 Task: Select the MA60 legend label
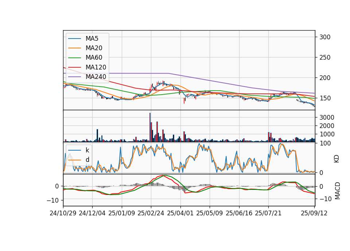click(x=94, y=57)
